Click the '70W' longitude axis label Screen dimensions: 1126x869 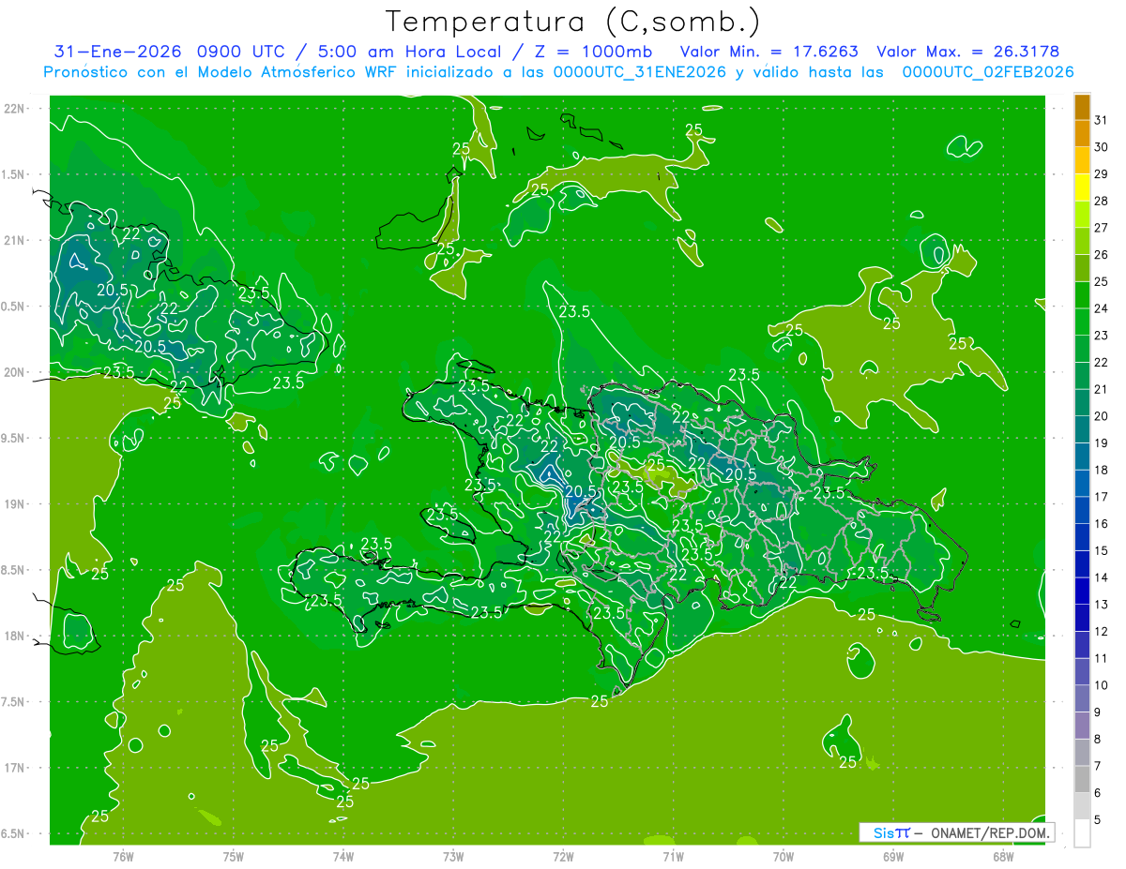(x=783, y=856)
